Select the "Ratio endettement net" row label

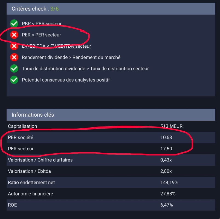(31, 182)
